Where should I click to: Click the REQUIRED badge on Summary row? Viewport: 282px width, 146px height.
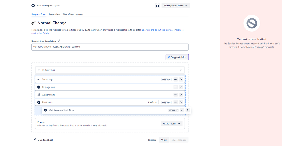pyautogui.click(x=167, y=80)
